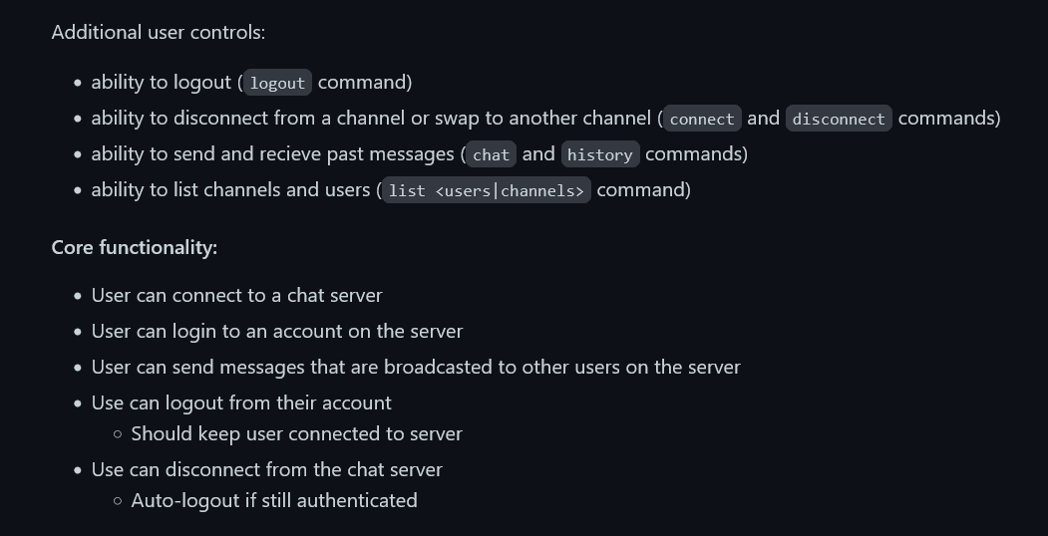Click the logout inline code snippet
The width and height of the screenshot is (1048, 536).
pyautogui.click(x=277, y=83)
